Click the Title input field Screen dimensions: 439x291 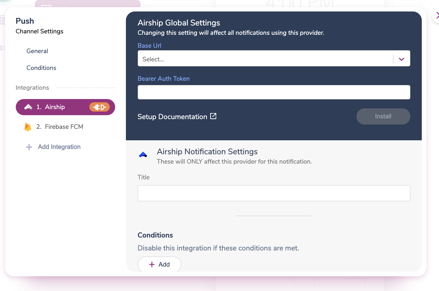[x=274, y=193]
